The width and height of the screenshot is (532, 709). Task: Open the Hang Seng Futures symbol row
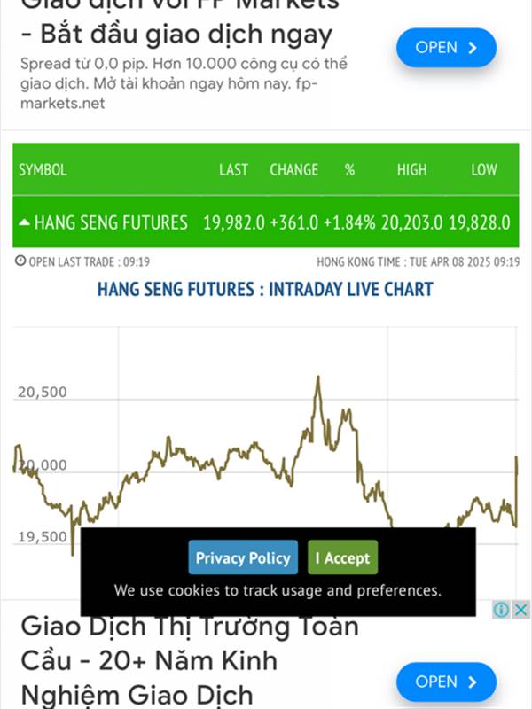[x=265, y=222]
